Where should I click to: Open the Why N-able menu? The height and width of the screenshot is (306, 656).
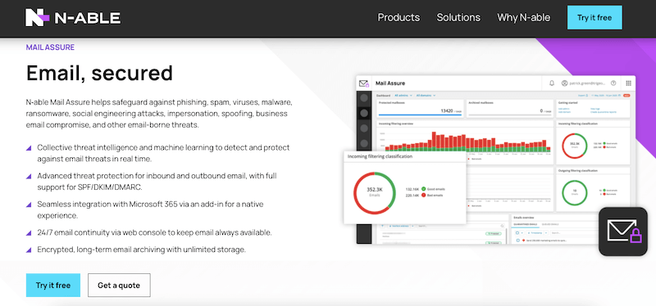[x=523, y=17]
